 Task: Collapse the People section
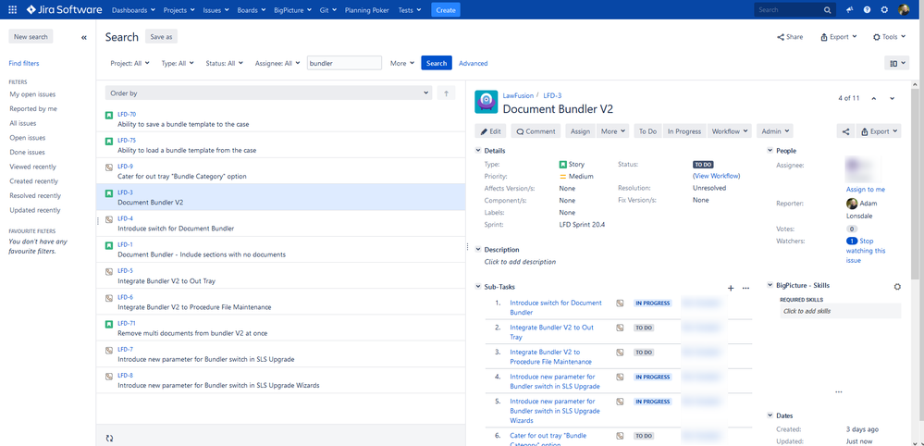point(770,151)
